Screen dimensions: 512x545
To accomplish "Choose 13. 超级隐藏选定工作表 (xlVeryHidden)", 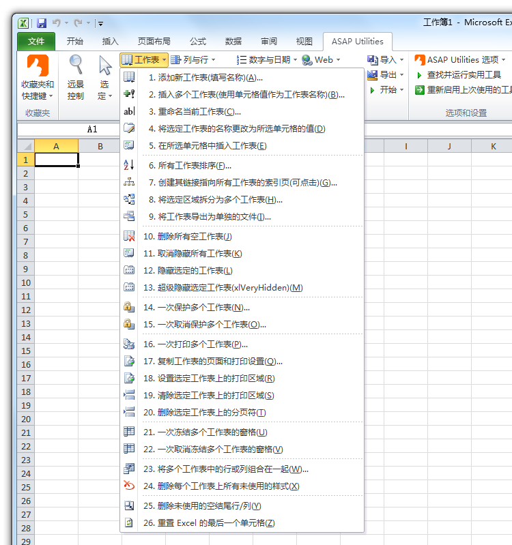I will click(242, 287).
